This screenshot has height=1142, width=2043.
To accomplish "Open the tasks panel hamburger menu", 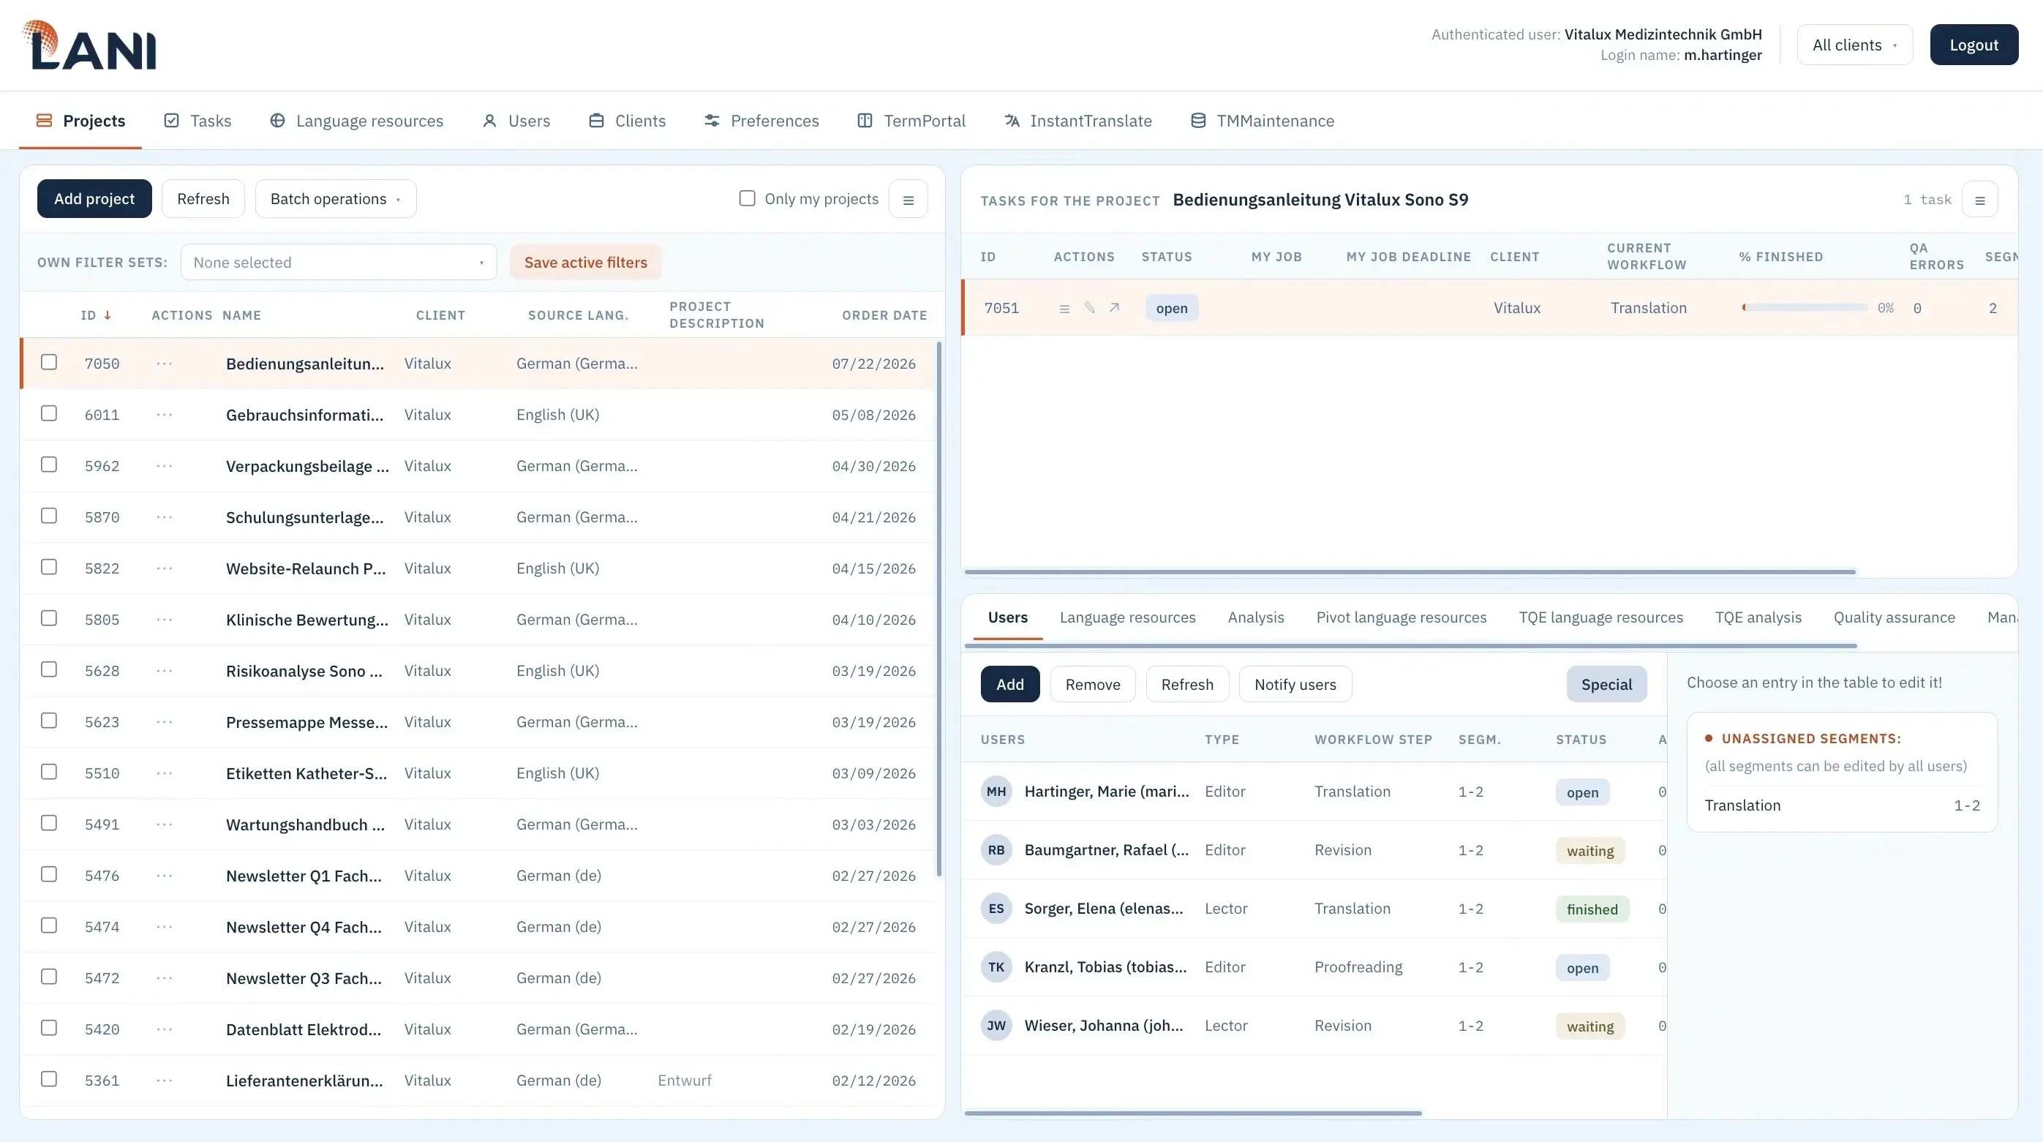I will (1979, 200).
